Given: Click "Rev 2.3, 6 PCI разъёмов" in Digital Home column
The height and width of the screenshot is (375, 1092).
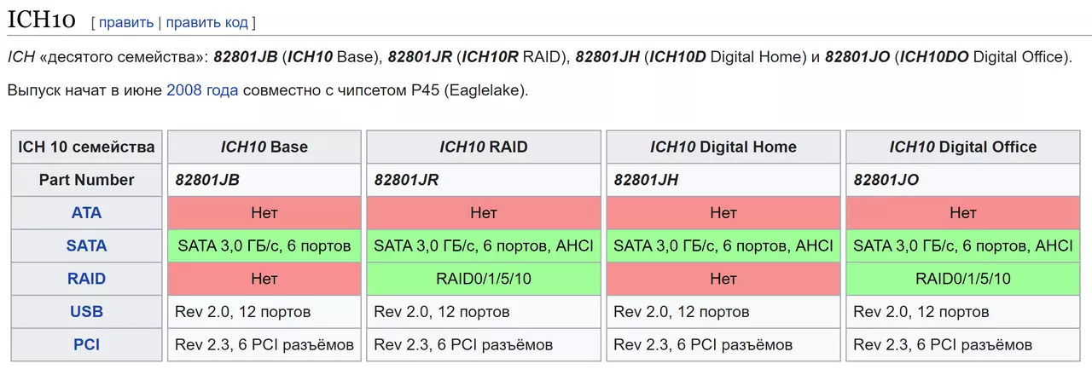Looking at the screenshot, I should (x=723, y=345).
